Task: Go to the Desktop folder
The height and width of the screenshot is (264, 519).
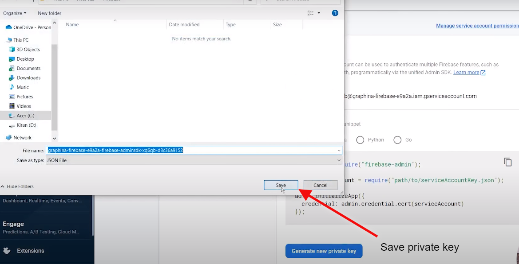Action: point(21,59)
